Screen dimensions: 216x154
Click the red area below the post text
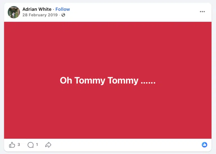pyautogui.click(x=108, y=112)
